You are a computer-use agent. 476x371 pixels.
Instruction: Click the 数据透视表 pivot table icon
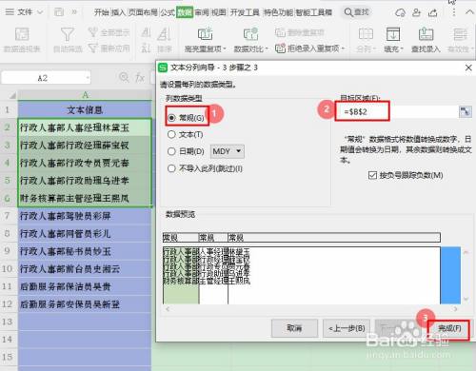pos(22,34)
